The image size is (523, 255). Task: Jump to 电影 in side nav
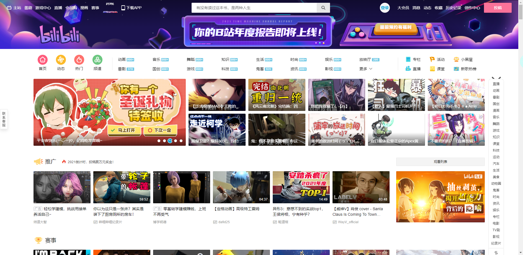496,223
